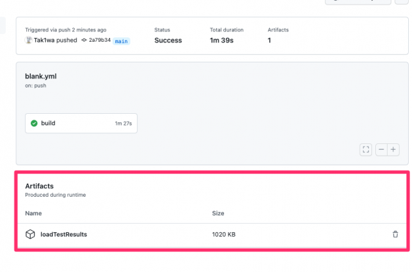Click the commit icon beside 2a79b34
412x272 pixels.
[84, 40]
